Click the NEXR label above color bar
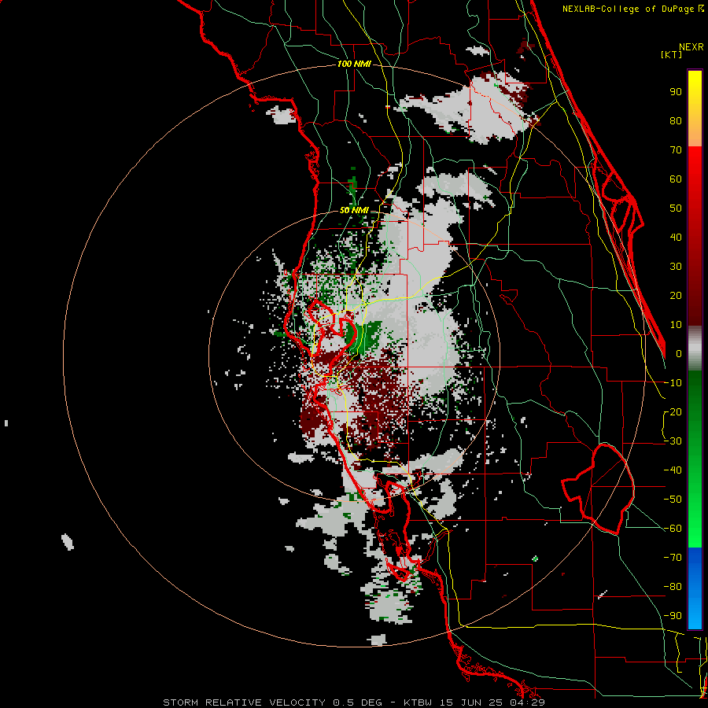This screenshot has width=708, height=708. (x=691, y=47)
